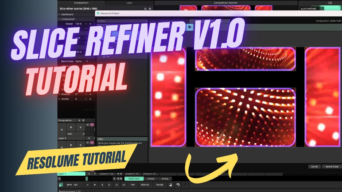Screen dimensions: 342x192
Task: Decrease Anchor with its minus button
Action: click(86, 99)
